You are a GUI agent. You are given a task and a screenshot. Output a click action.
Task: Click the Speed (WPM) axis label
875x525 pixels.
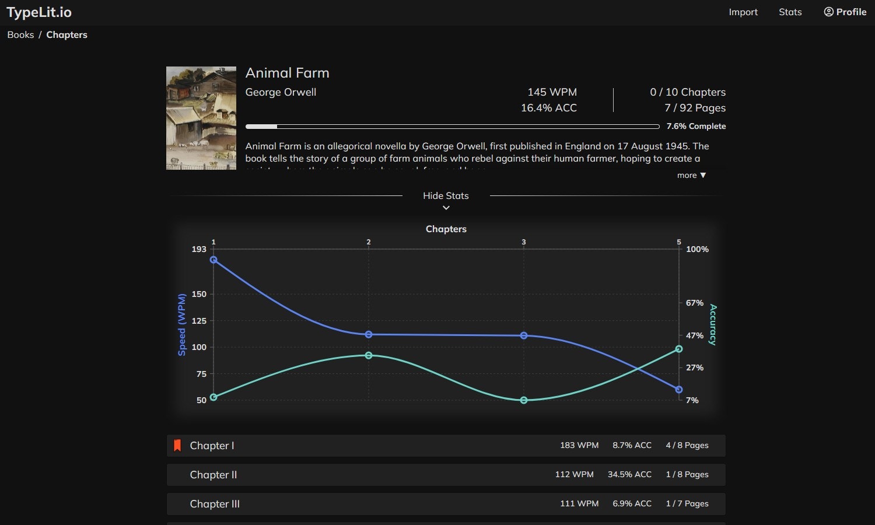tap(182, 325)
